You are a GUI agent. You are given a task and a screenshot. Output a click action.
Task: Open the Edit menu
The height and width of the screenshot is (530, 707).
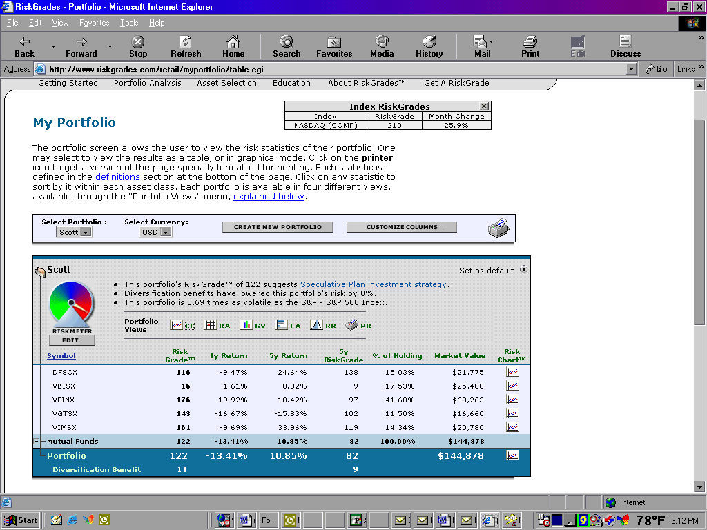(35, 23)
